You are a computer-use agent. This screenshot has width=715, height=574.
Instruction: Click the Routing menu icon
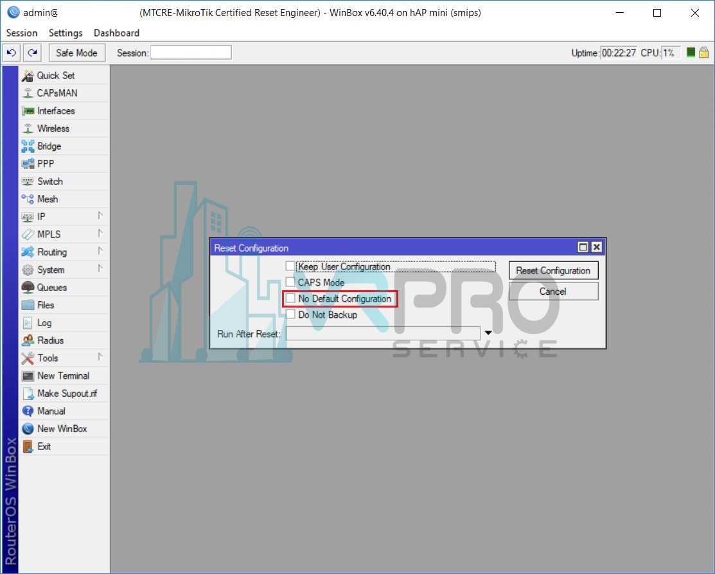[x=28, y=252]
